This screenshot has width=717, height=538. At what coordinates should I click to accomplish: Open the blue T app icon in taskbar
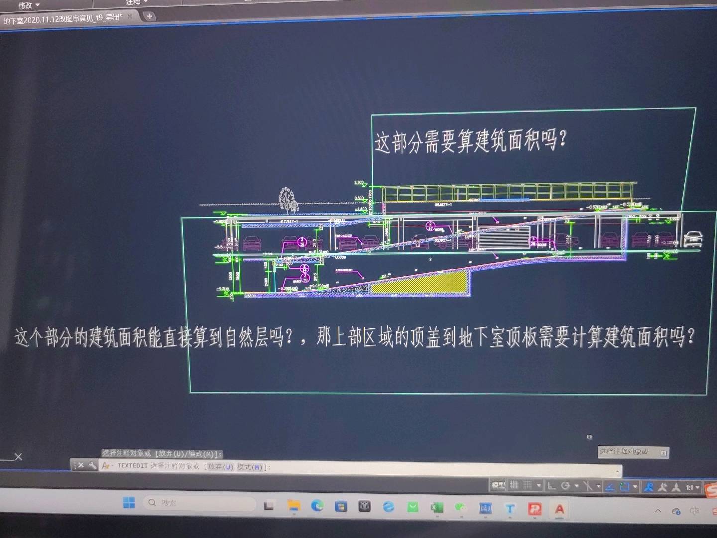pos(510,509)
